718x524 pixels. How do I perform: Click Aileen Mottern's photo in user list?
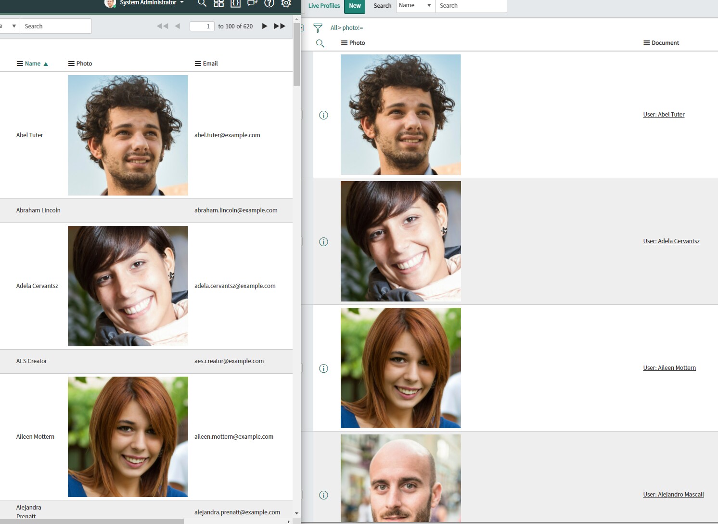click(128, 437)
